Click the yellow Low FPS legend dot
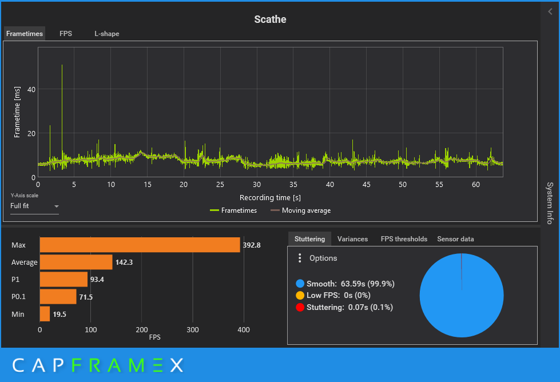The image size is (560, 382). coord(300,295)
